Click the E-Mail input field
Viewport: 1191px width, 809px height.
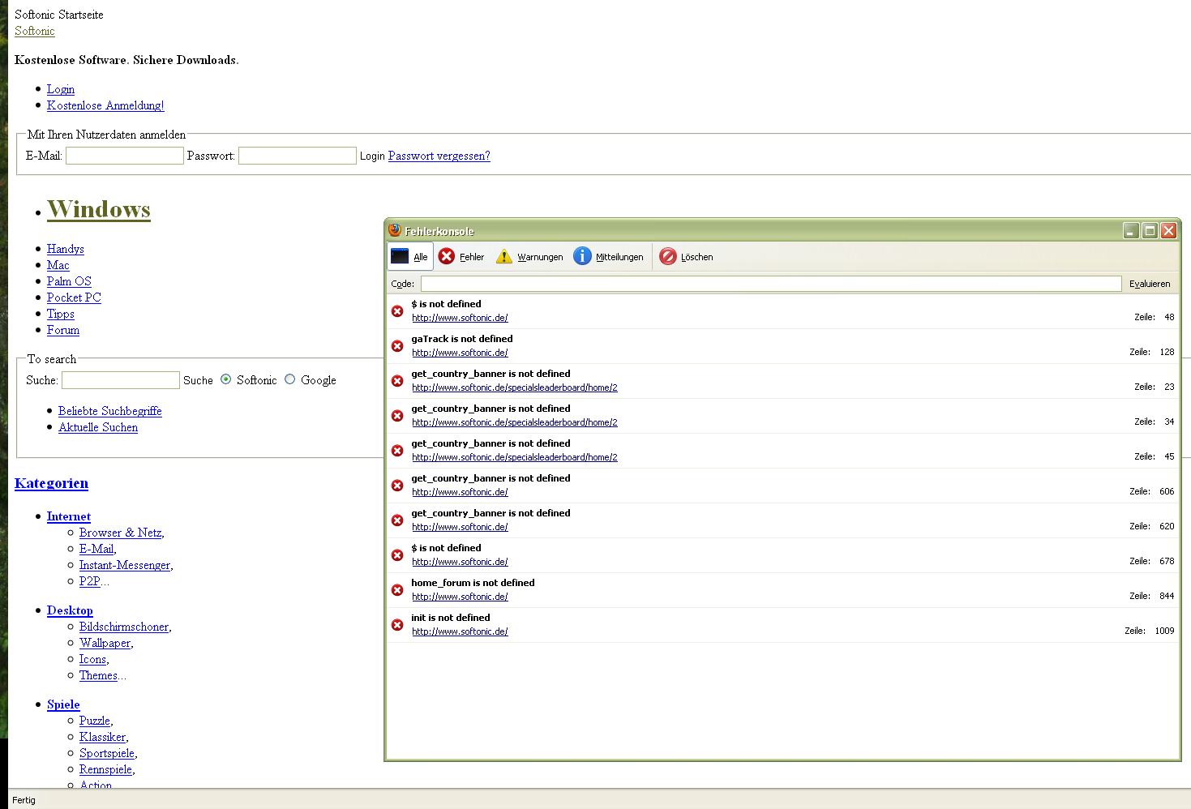(x=125, y=156)
